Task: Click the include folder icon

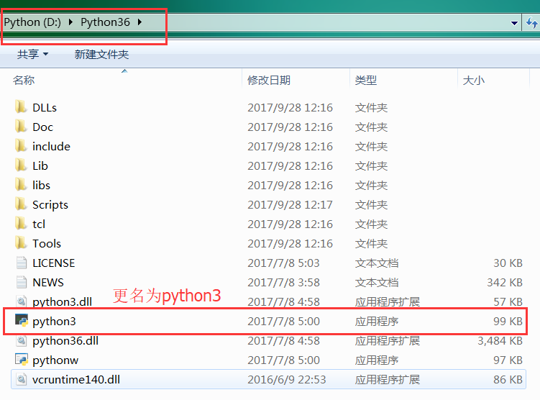Action: 21,146
